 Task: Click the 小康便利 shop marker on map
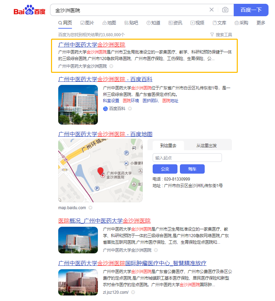click(126, 163)
